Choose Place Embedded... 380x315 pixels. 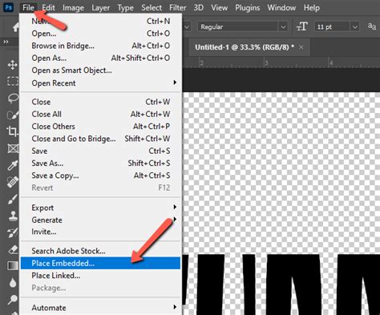tap(101, 263)
